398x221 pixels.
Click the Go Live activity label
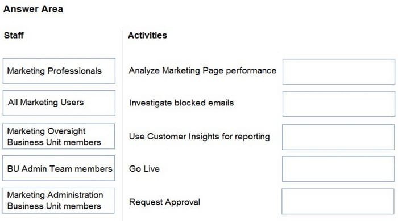144,169
